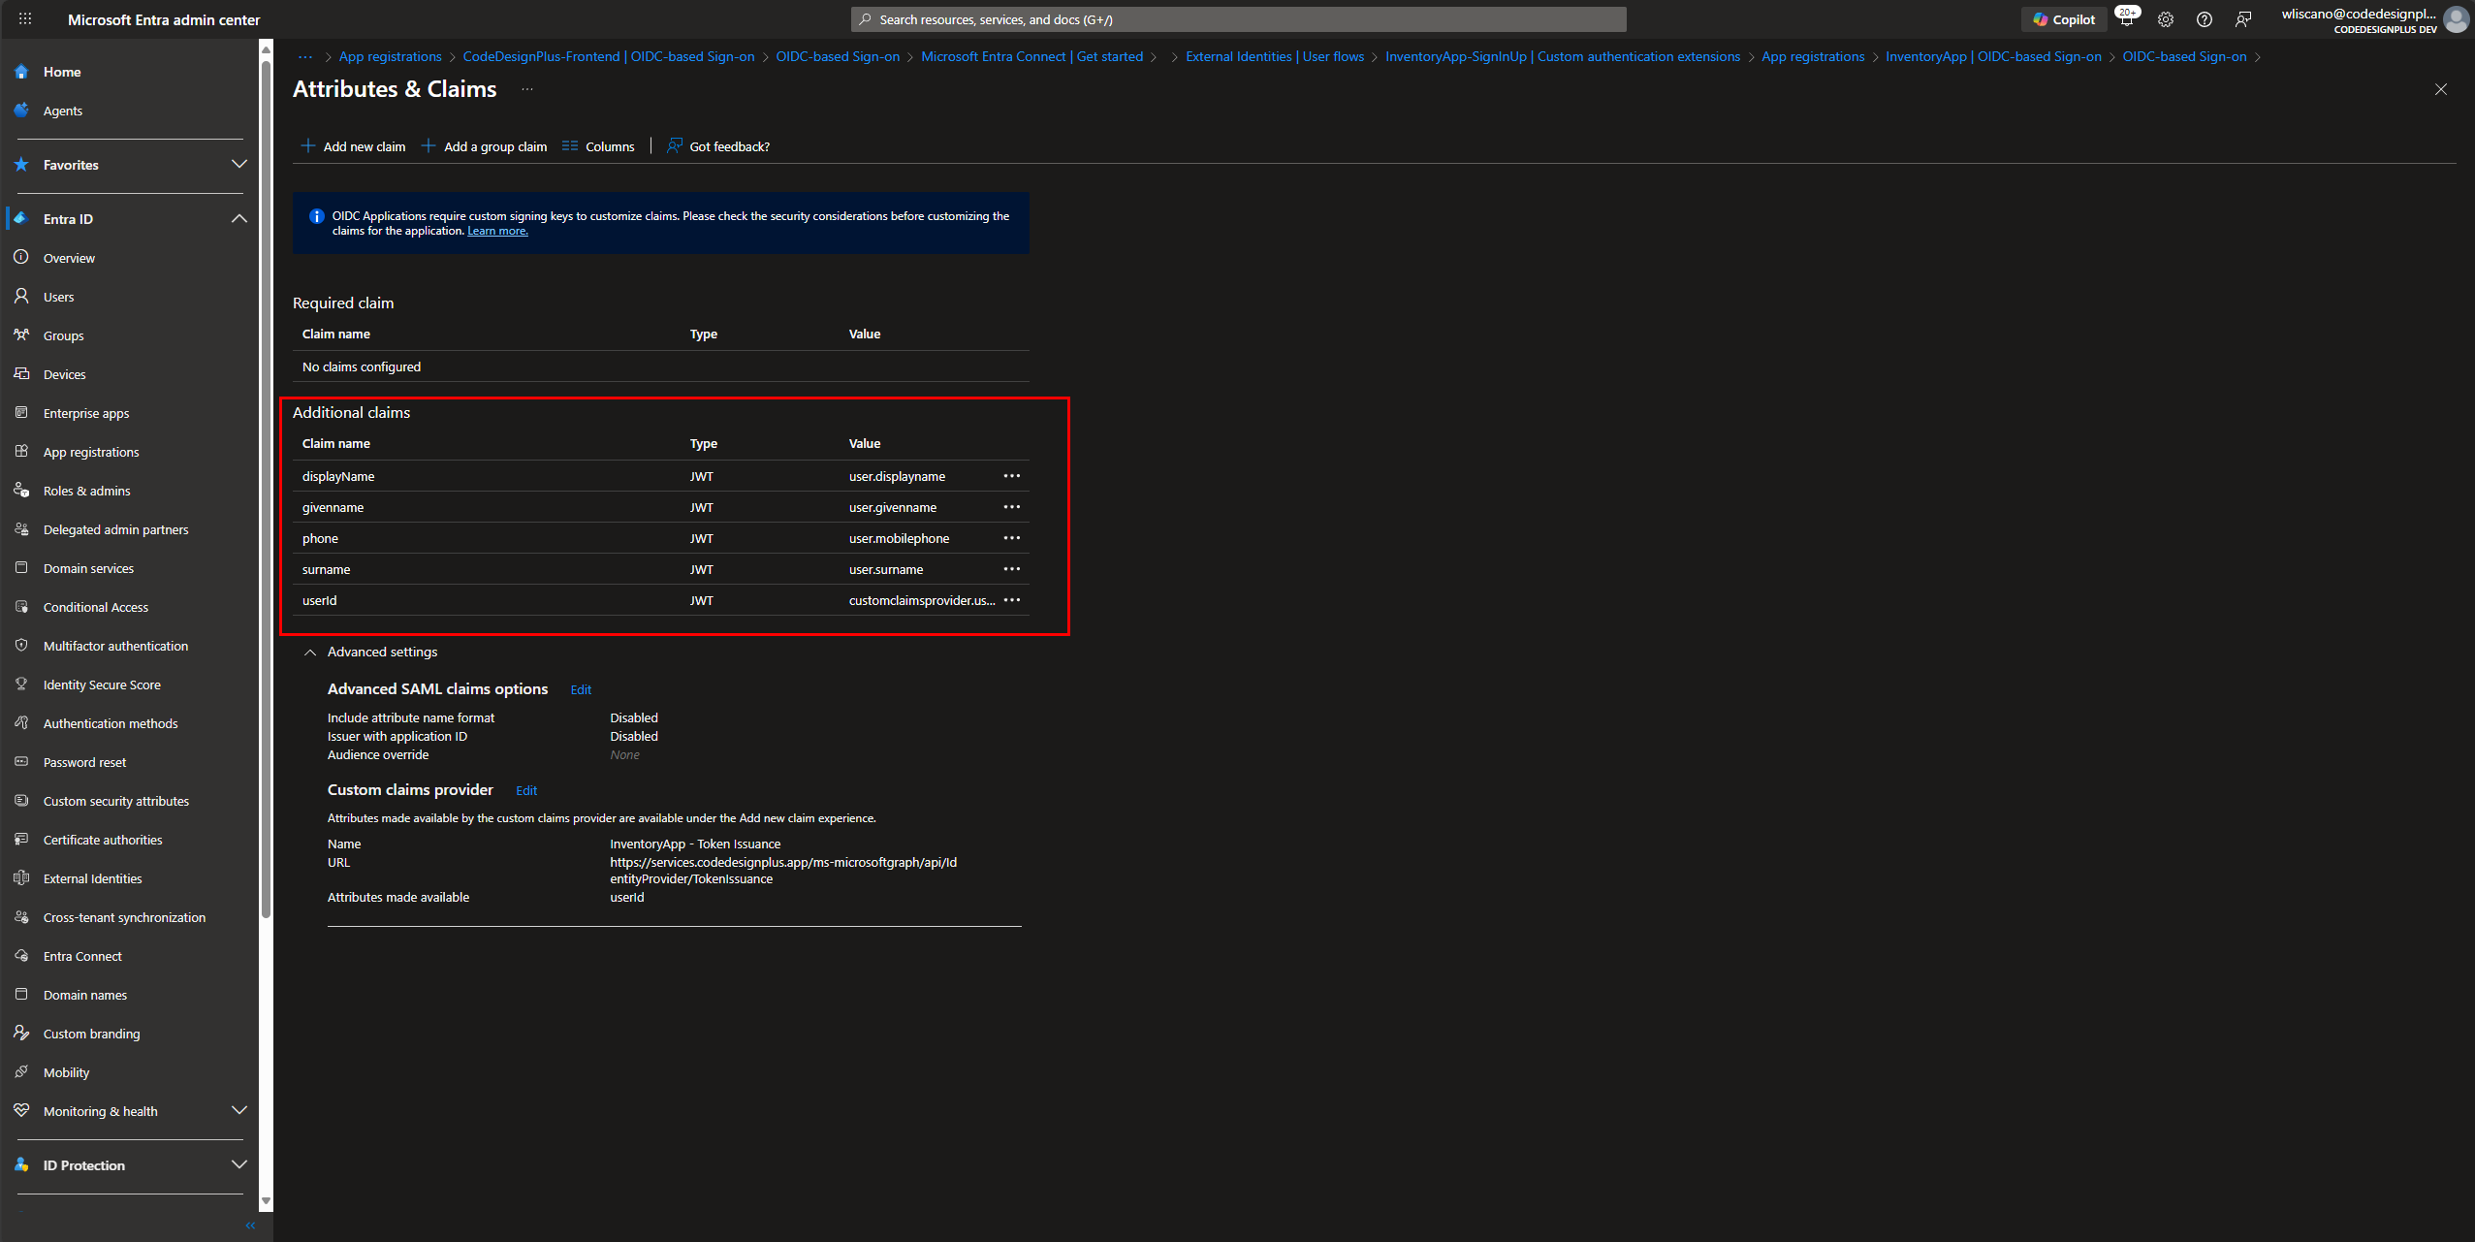Click the Conditional Access icon
Image resolution: width=2475 pixels, height=1242 pixels.
[x=21, y=607]
